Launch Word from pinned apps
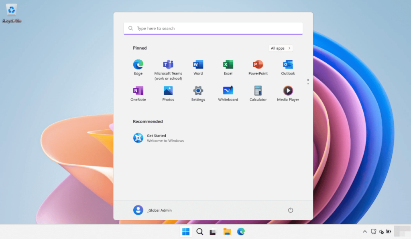The image size is (411, 239). [198, 65]
